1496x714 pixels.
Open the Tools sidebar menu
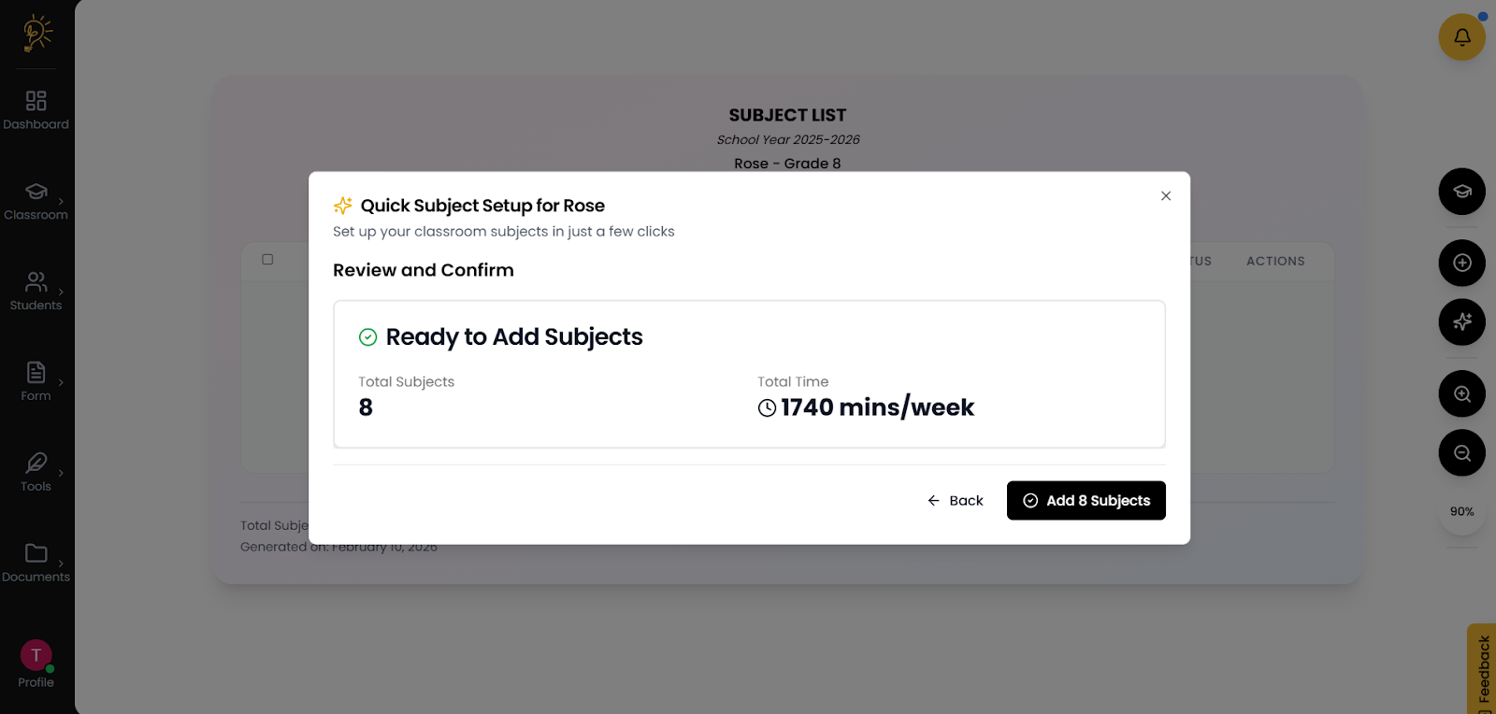click(36, 472)
